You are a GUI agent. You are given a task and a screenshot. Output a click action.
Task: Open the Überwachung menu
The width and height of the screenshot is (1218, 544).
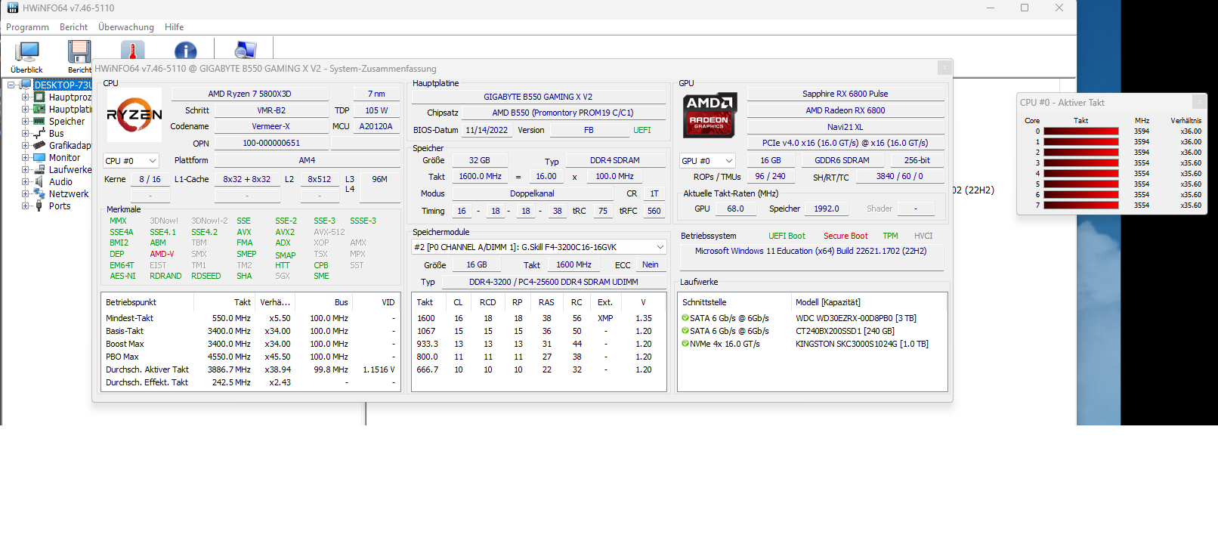(126, 27)
